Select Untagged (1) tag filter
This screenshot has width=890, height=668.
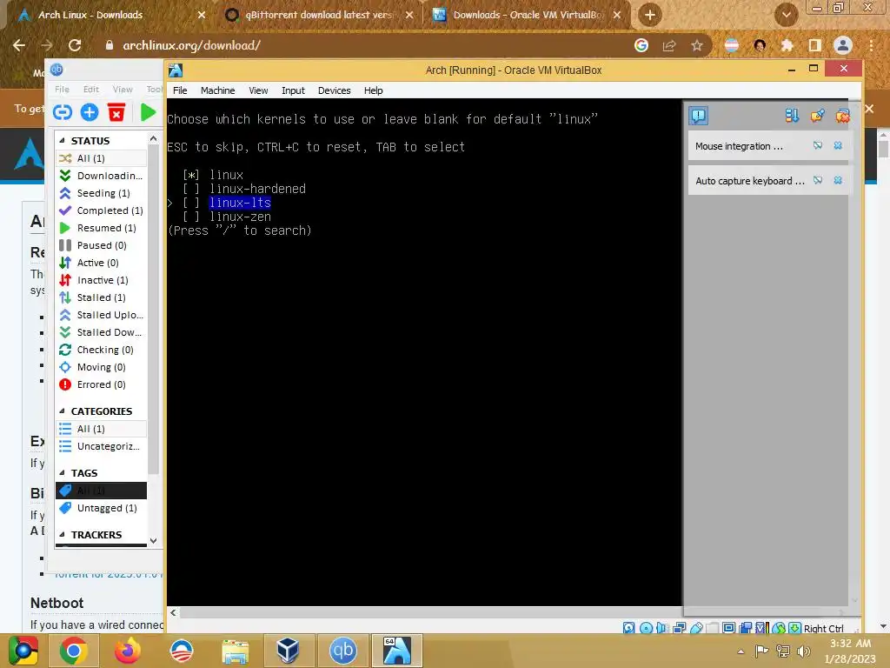tap(101, 508)
